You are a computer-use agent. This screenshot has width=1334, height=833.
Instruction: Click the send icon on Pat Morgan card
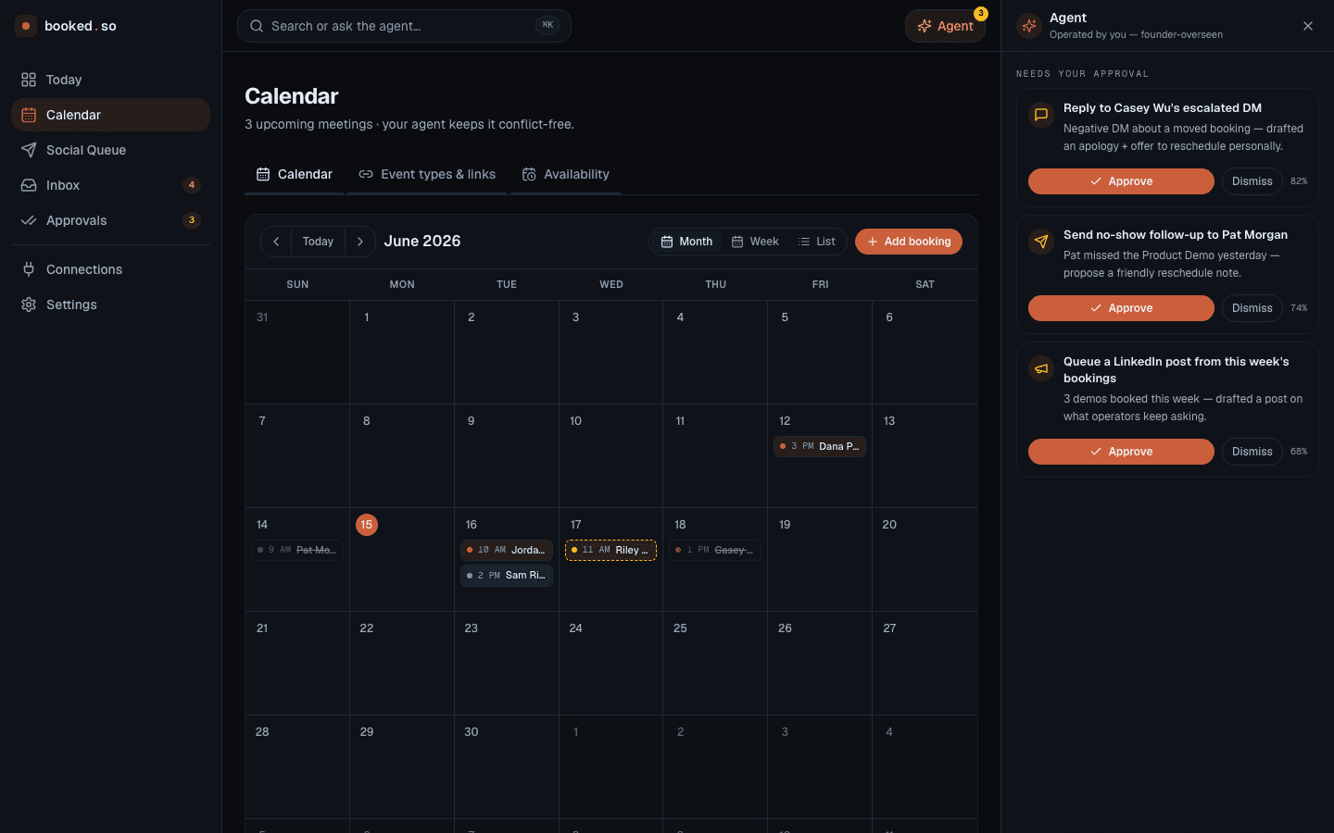1041,242
